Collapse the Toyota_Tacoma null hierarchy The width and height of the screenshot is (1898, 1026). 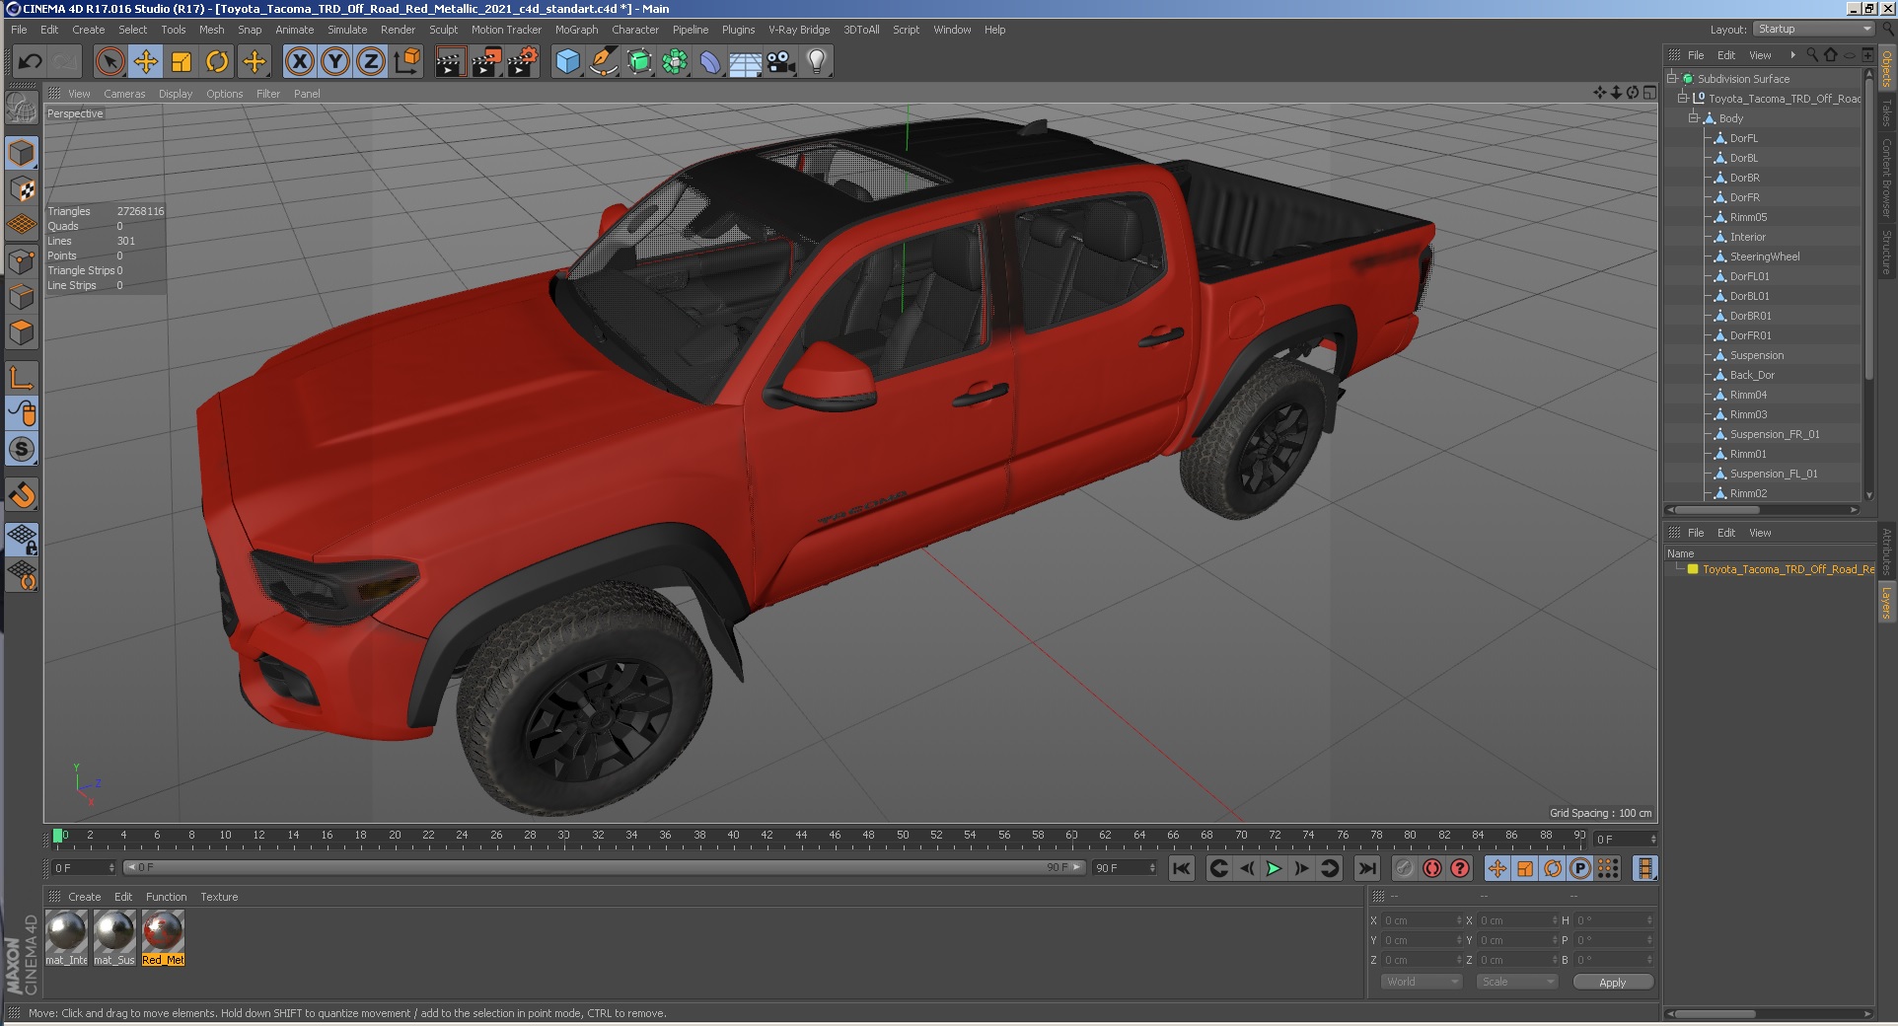pyautogui.click(x=1683, y=98)
